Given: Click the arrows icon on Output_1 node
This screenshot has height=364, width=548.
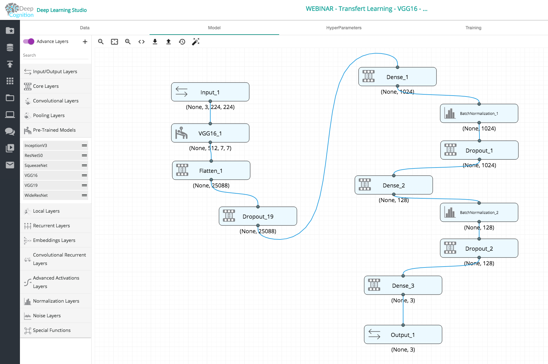Looking at the screenshot, I should coord(374,334).
